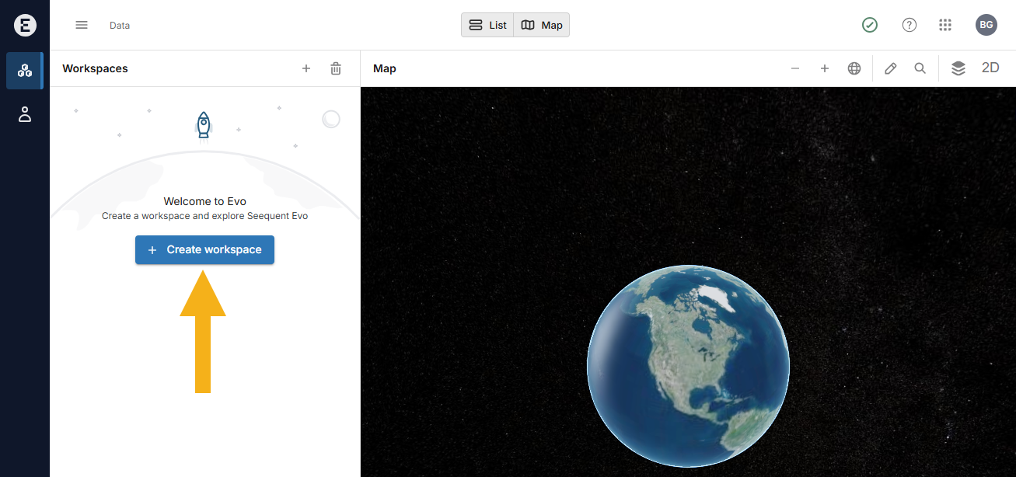Viewport: 1016px width, 477px height.
Task: Toggle the 2D map mode
Action: (990, 68)
